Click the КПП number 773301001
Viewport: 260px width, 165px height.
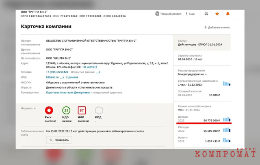[93, 16]
